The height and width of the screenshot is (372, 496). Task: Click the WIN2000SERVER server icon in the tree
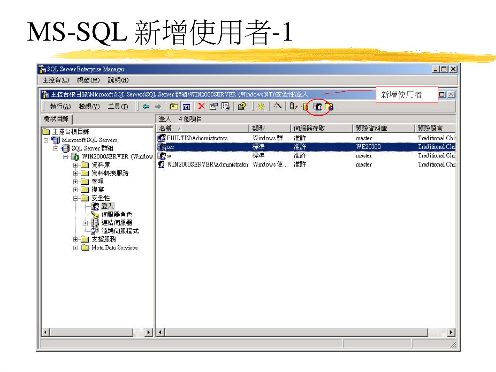(x=75, y=156)
